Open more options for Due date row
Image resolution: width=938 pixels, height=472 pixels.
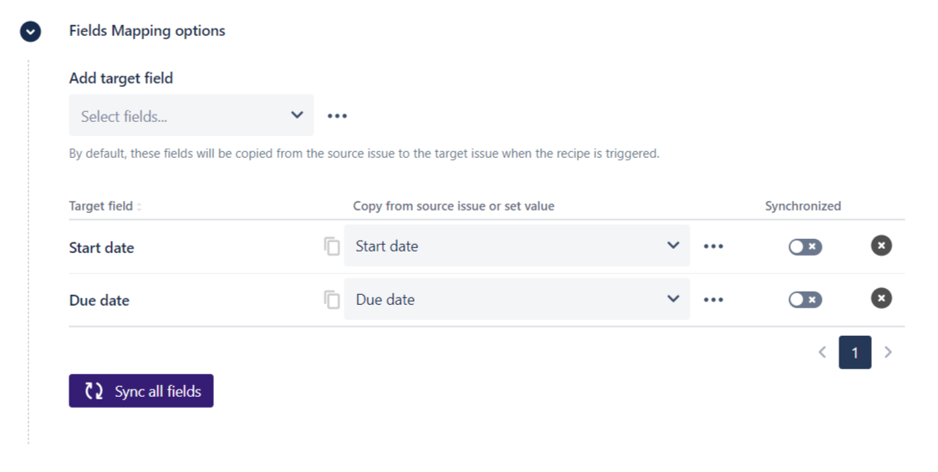tap(713, 300)
